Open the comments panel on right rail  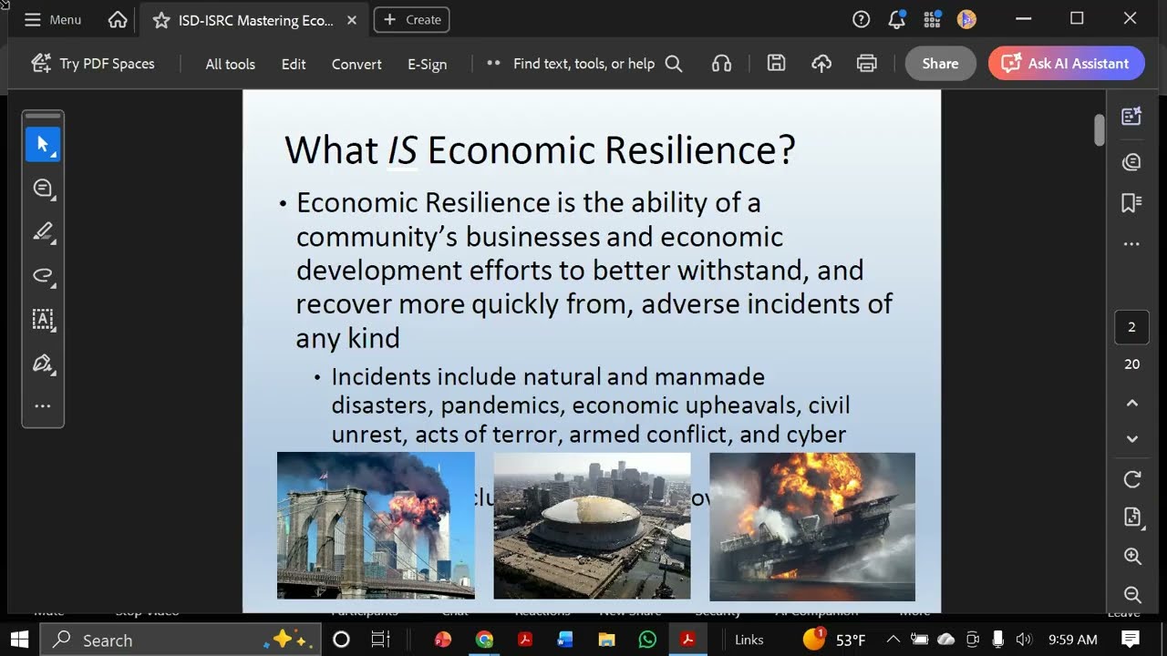1131,162
